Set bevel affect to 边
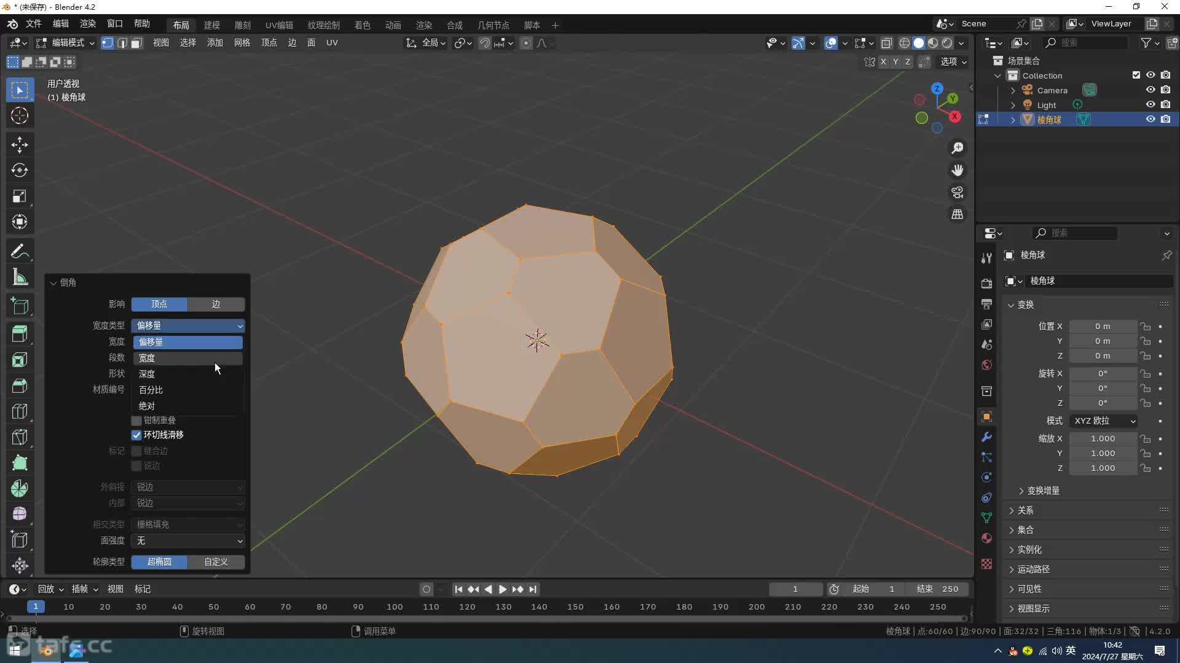 216,304
